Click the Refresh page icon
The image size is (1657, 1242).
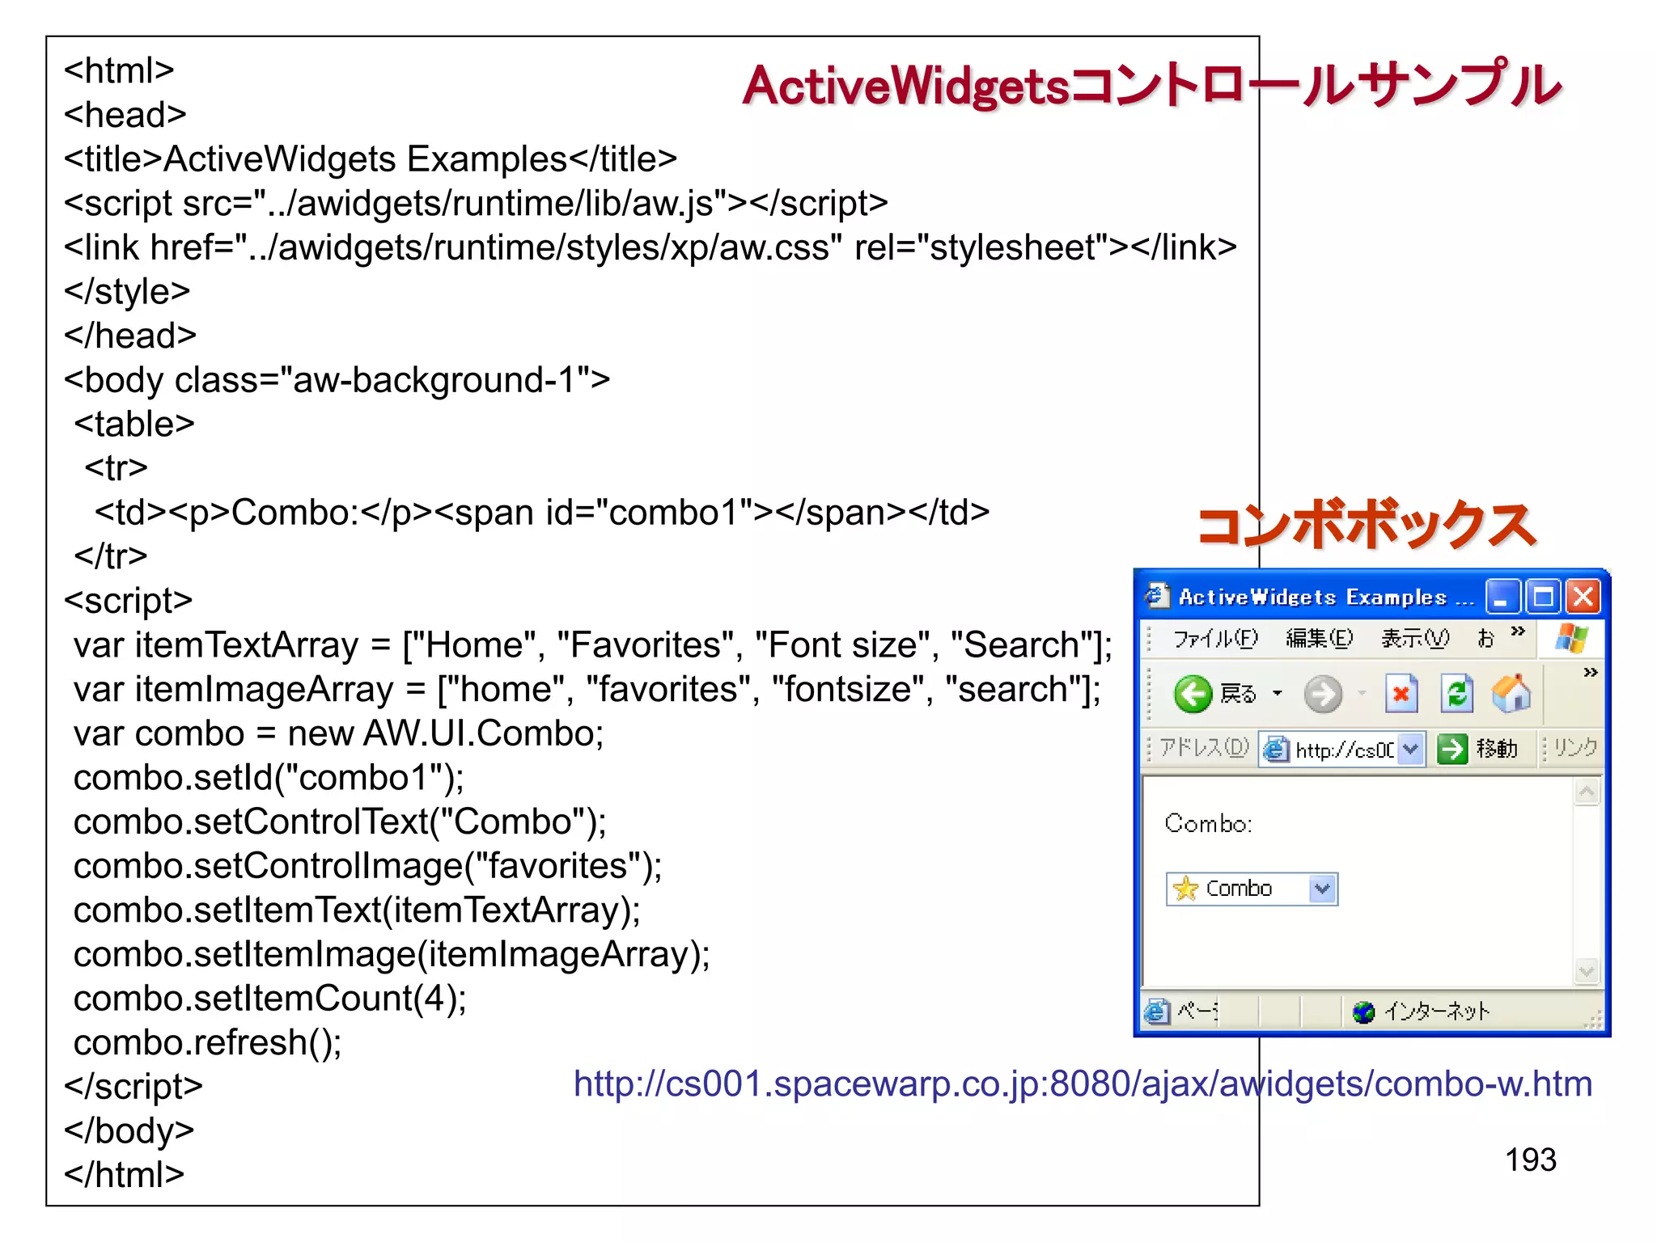tap(1456, 694)
